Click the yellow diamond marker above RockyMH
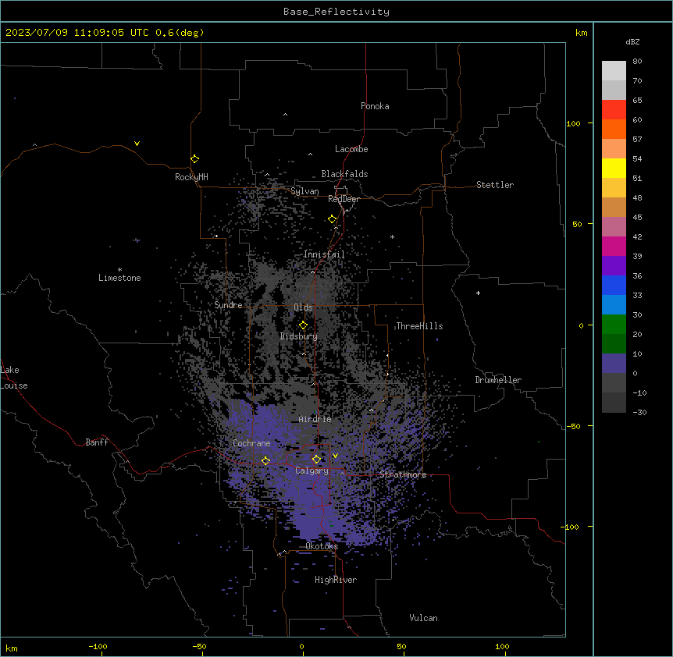Screen dimensions: 673x657 coord(195,159)
